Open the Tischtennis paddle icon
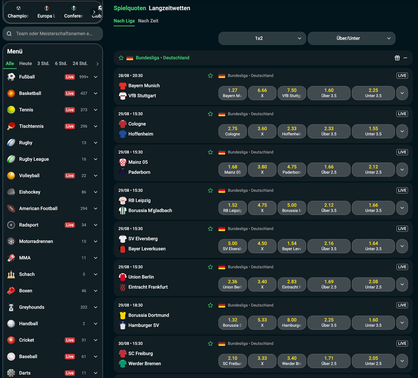 pyautogui.click(x=11, y=126)
